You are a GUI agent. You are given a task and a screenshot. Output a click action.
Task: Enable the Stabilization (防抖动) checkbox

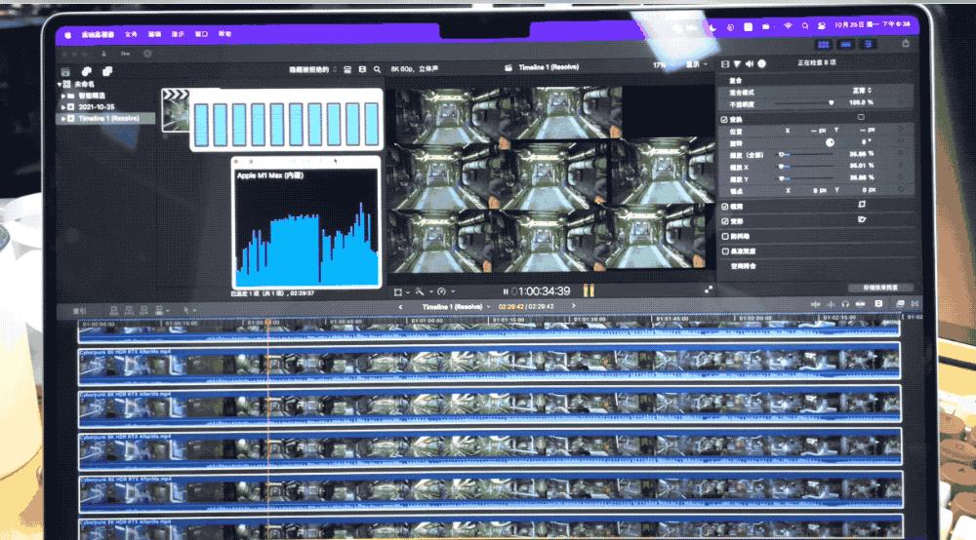click(x=724, y=236)
